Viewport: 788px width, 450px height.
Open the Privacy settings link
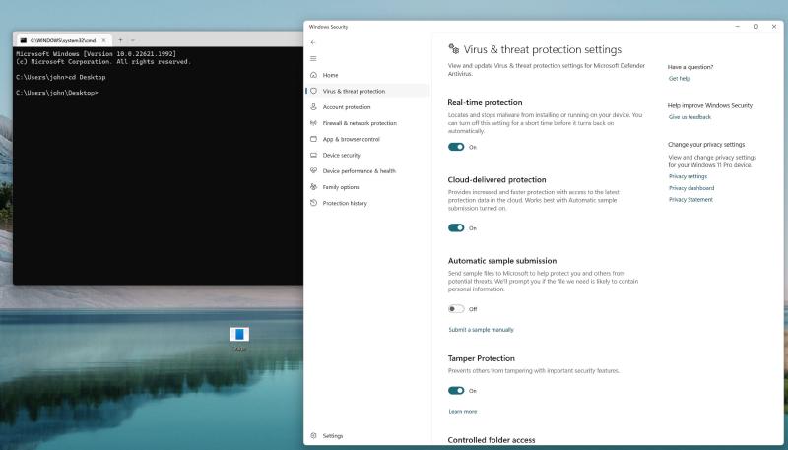point(688,176)
